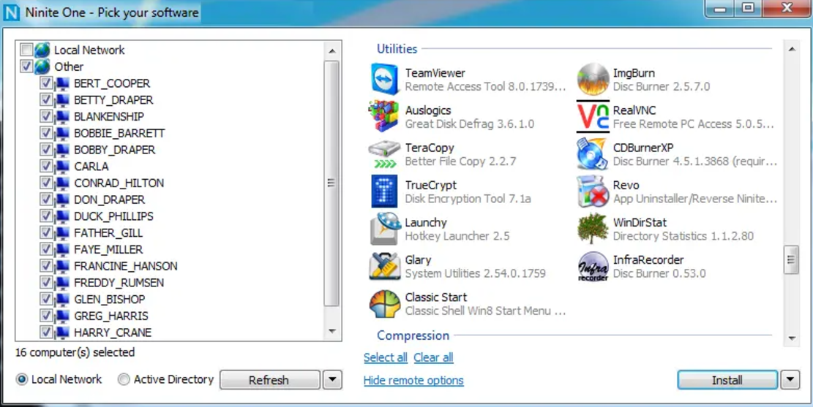Click the Clear all link

433,357
